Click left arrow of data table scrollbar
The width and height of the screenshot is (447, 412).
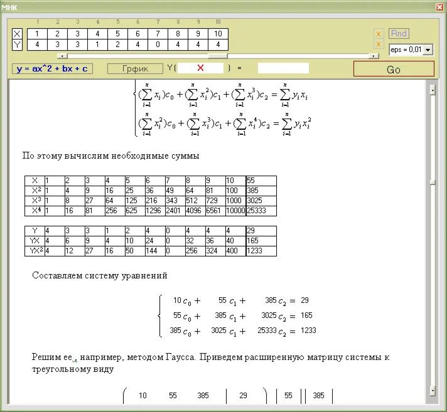point(60,56)
